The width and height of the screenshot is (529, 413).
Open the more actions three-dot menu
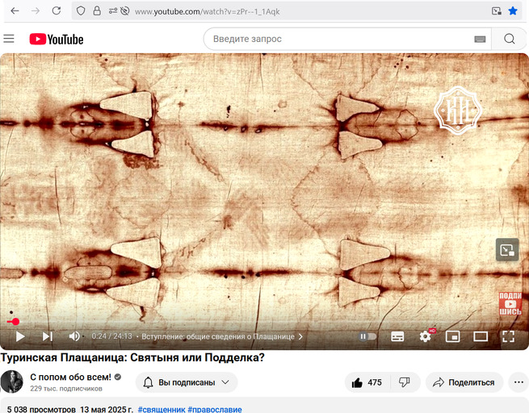[519, 382]
